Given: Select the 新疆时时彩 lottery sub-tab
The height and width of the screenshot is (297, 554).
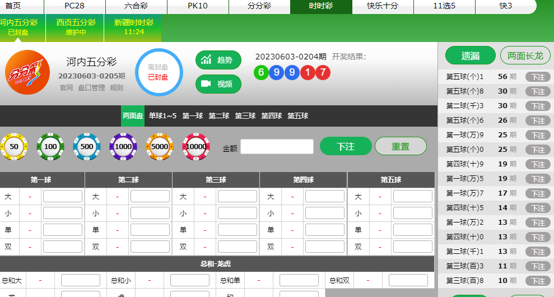Looking at the screenshot, I should pos(133,27).
